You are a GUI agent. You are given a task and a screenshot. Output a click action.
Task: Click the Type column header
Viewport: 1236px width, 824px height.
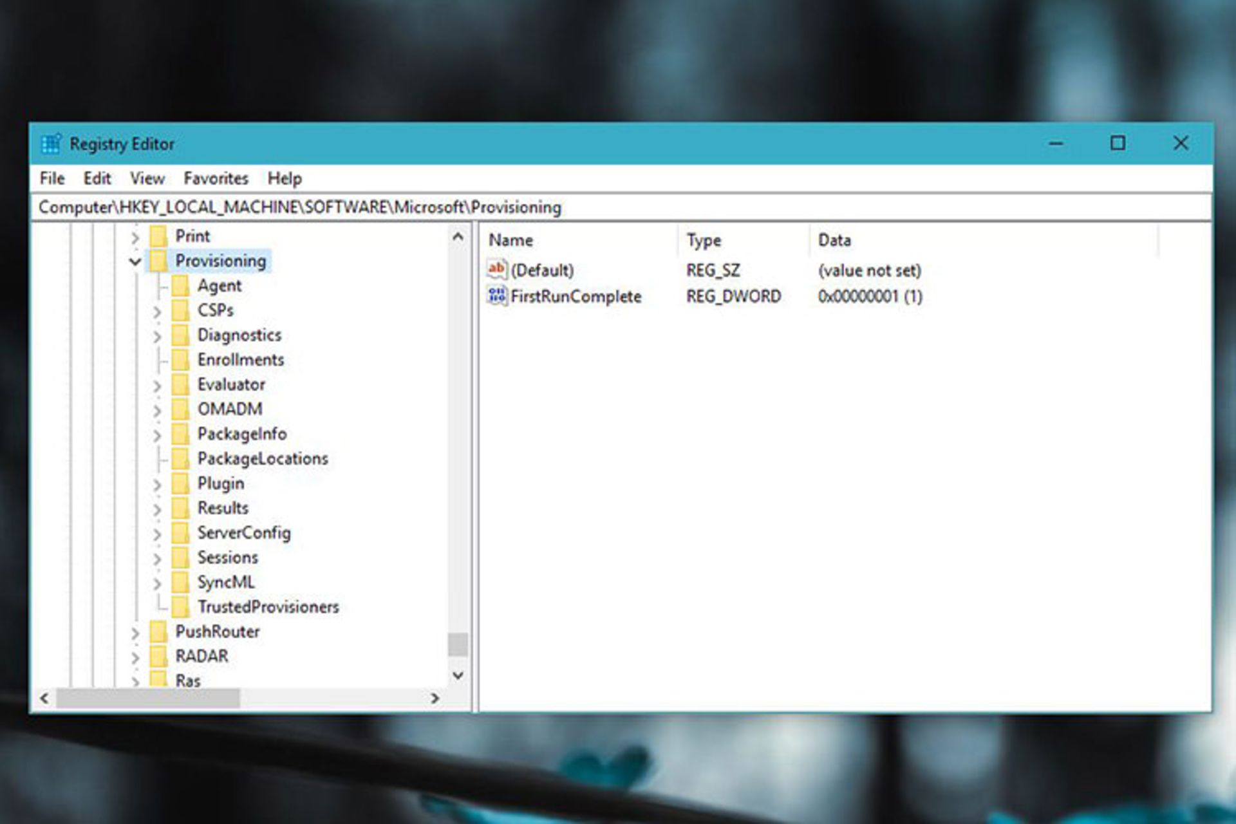704,239
